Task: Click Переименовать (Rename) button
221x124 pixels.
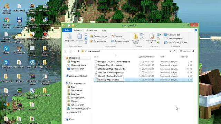Action: coord(120,41)
